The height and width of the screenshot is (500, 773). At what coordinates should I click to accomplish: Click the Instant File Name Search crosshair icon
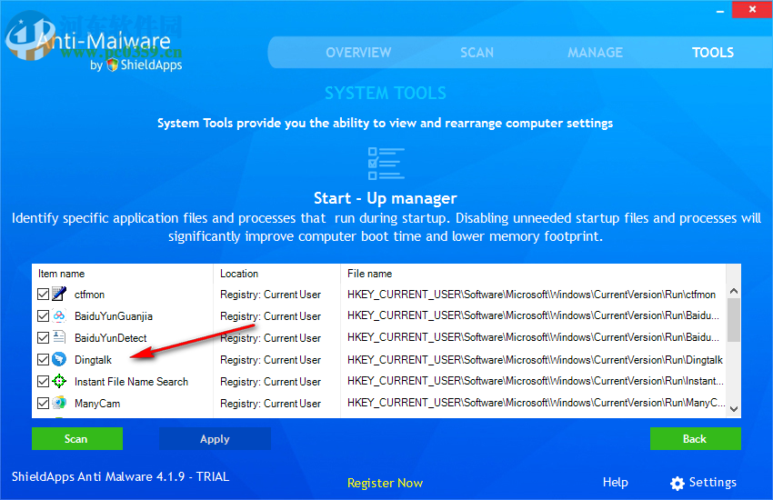[59, 381]
